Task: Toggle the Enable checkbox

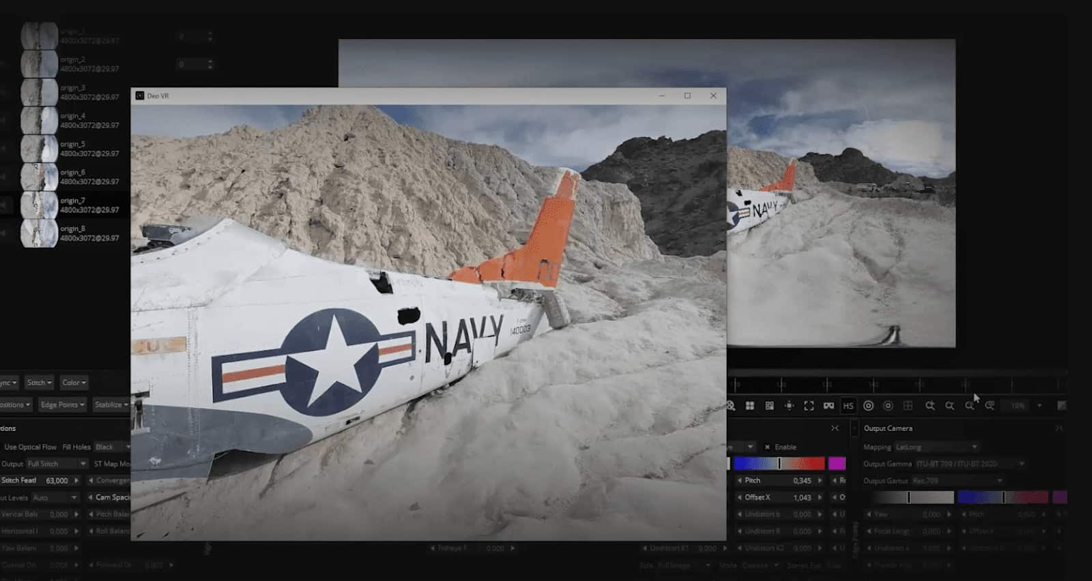Action: [767, 447]
